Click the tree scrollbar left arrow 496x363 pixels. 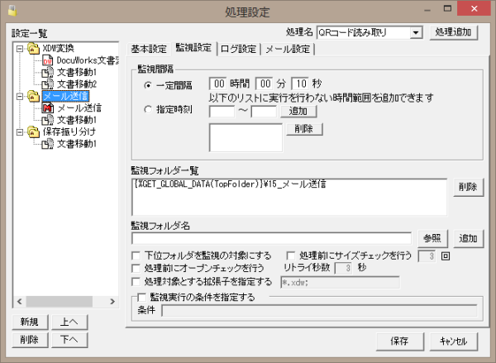[20, 301]
